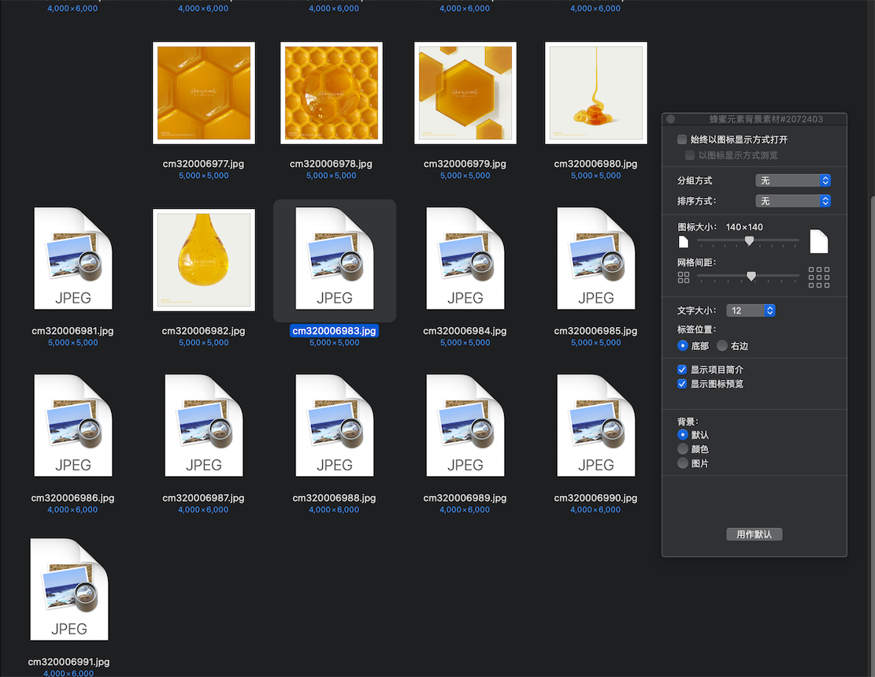Expand the 文字大小 dropdown showing 12
This screenshot has height=677, width=875.
(751, 311)
